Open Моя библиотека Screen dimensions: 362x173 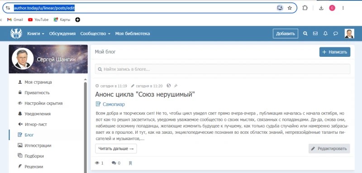coord(133,33)
